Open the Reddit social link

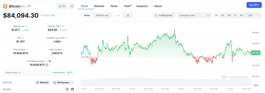(67, 89)
